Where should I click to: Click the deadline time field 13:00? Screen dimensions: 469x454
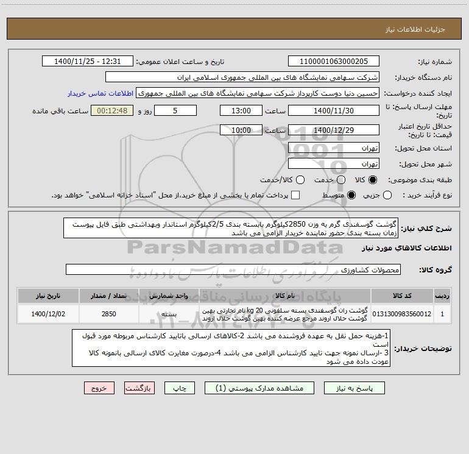241,111
